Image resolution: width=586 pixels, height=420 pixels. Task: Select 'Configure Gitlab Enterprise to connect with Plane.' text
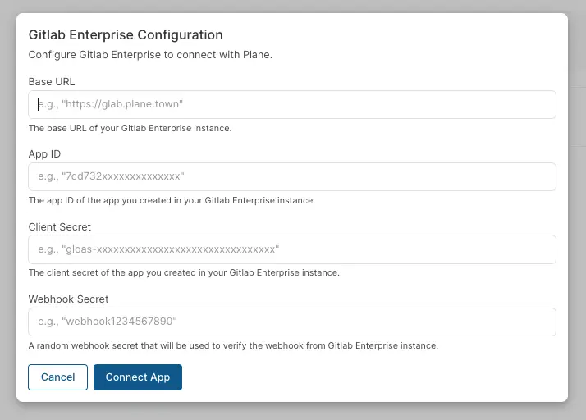tap(150, 55)
